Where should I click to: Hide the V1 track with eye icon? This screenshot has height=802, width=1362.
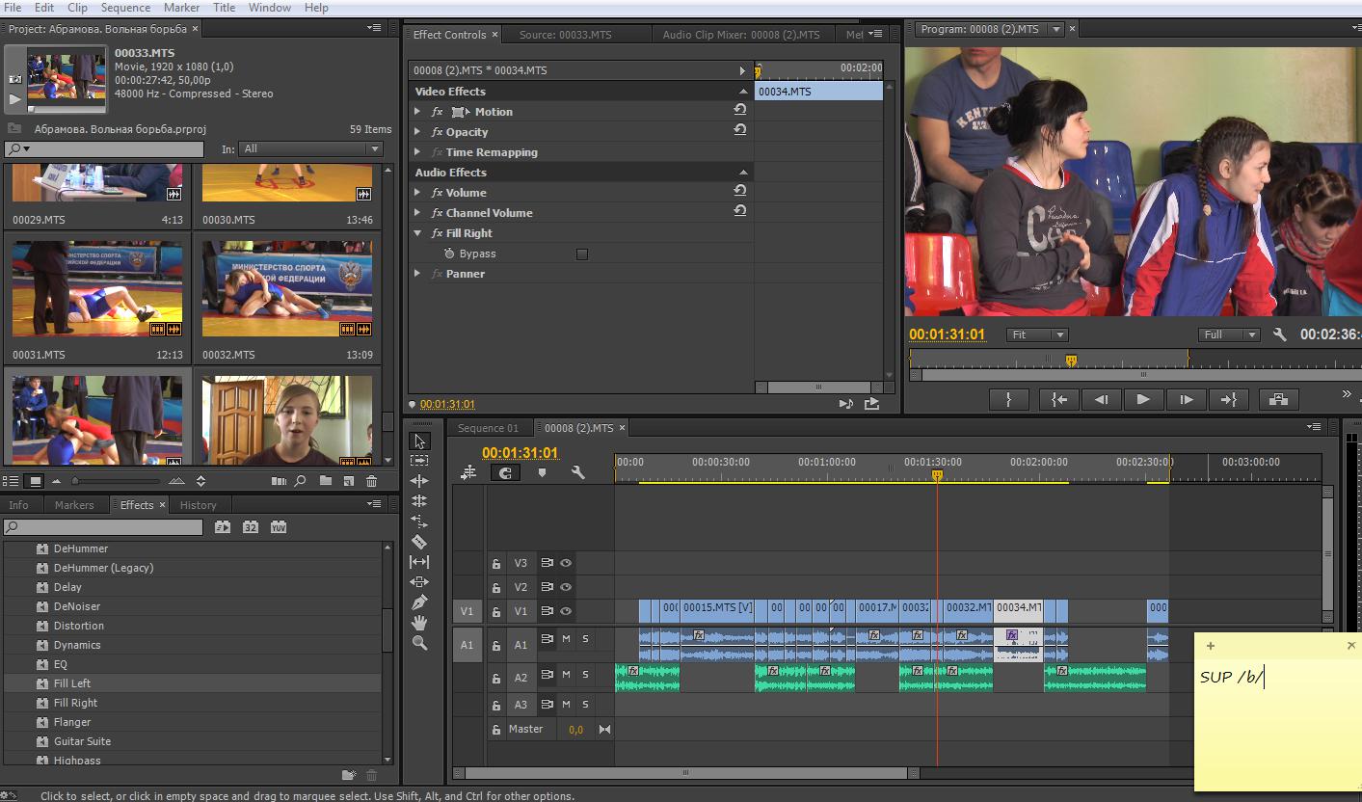(x=567, y=611)
